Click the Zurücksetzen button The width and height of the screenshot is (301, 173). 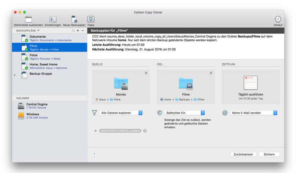243,154
